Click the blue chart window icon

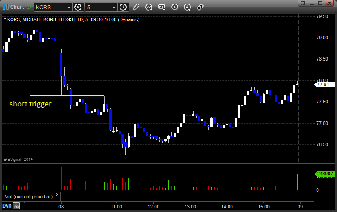[5, 7]
